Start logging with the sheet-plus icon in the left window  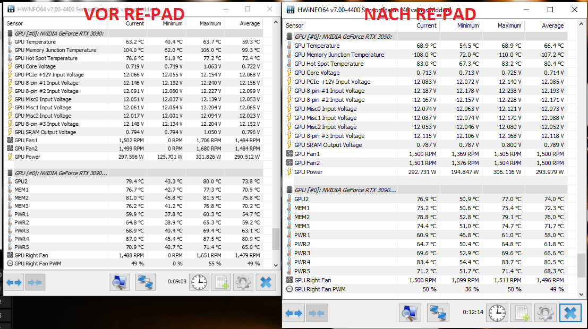pyautogui.click(x=221, y=282)
